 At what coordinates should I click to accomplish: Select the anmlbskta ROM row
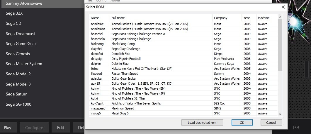click(183, 29)
